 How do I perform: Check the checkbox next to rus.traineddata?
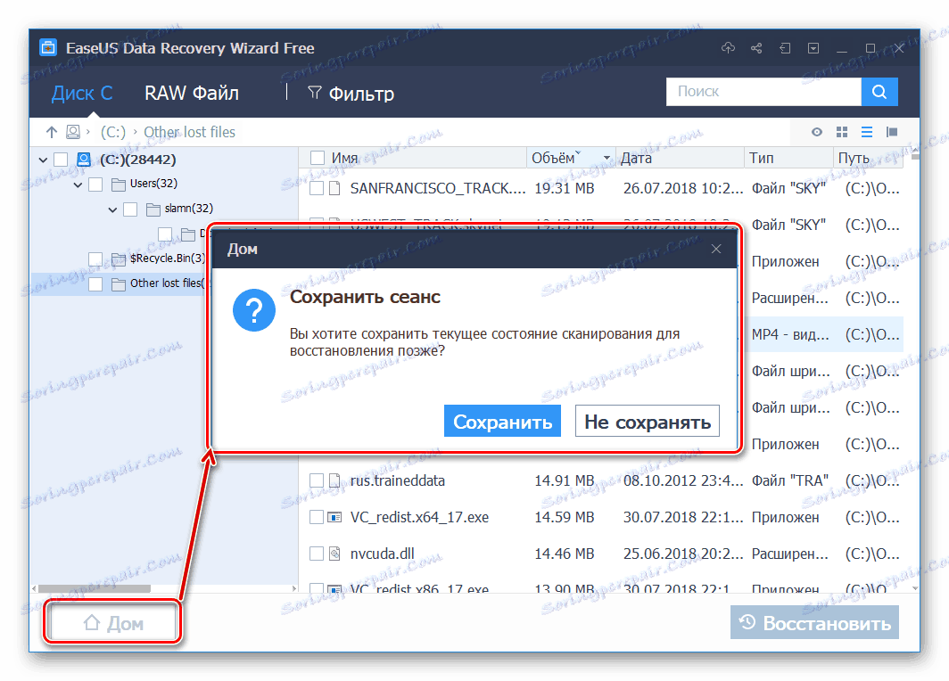(318, 480)
